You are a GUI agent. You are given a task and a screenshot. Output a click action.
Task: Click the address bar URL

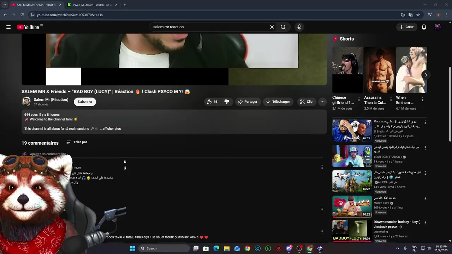pos(70,15)
